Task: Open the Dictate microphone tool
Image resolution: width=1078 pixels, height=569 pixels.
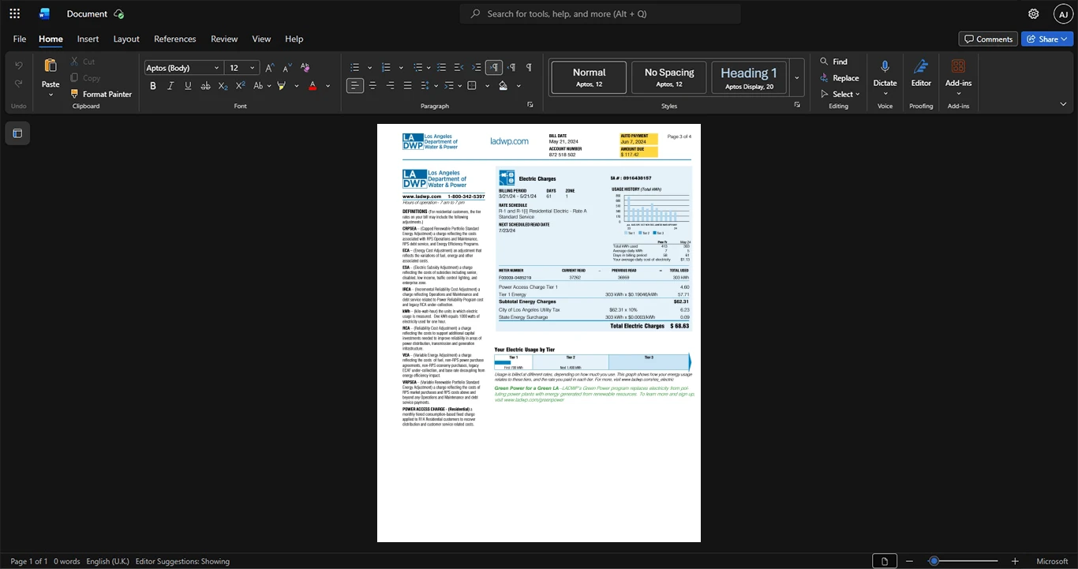Action: [x=885, y=76]
